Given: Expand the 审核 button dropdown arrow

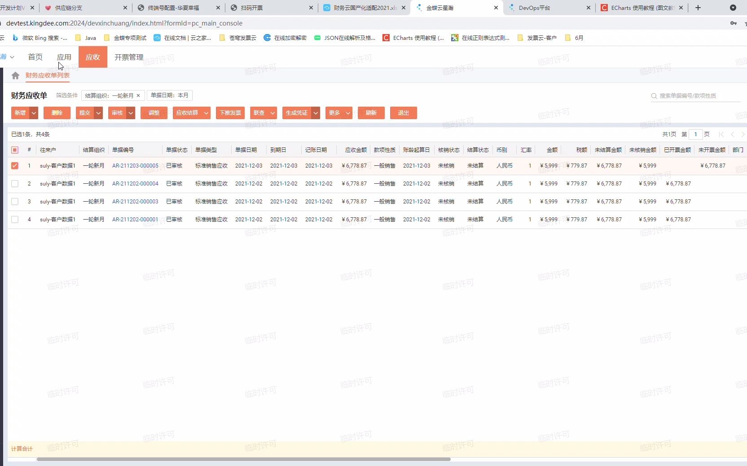Looking at the screenshot, I should coord(131,113).
